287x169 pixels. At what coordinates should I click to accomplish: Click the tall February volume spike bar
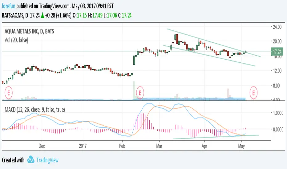click(134, 90)
